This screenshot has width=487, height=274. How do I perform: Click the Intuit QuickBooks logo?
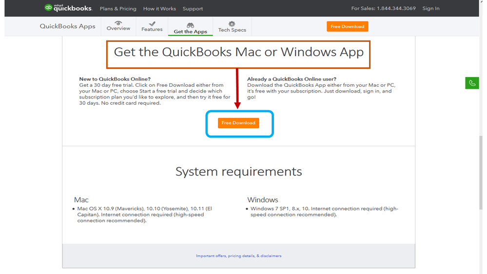tap(68, 8)
